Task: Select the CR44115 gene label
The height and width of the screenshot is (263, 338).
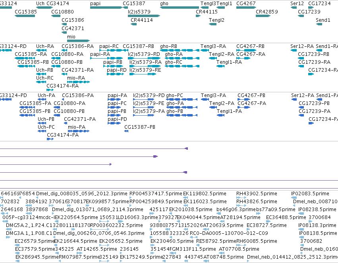Action: [x=207, y=11]
